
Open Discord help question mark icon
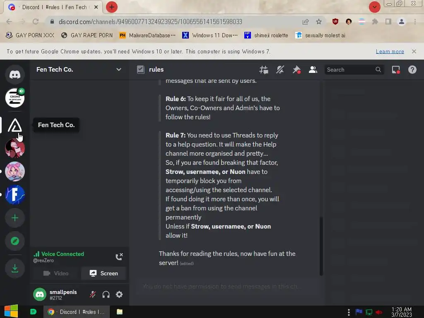tap(412, 70)
